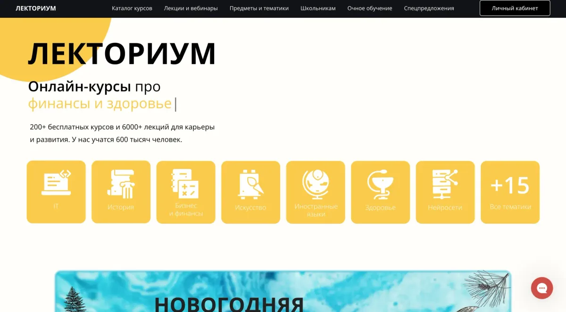Select the Здоровье topic icon
This screenshot has height=312, width=566.
tap(380, 183)
